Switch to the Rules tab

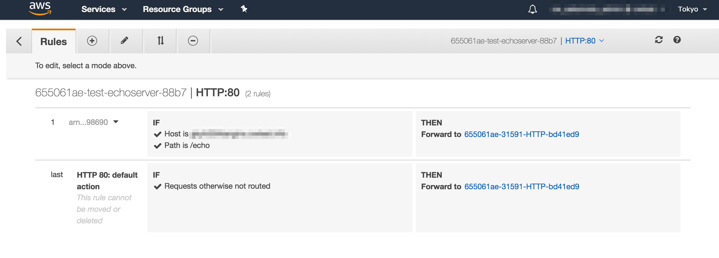tap(53, 41)
